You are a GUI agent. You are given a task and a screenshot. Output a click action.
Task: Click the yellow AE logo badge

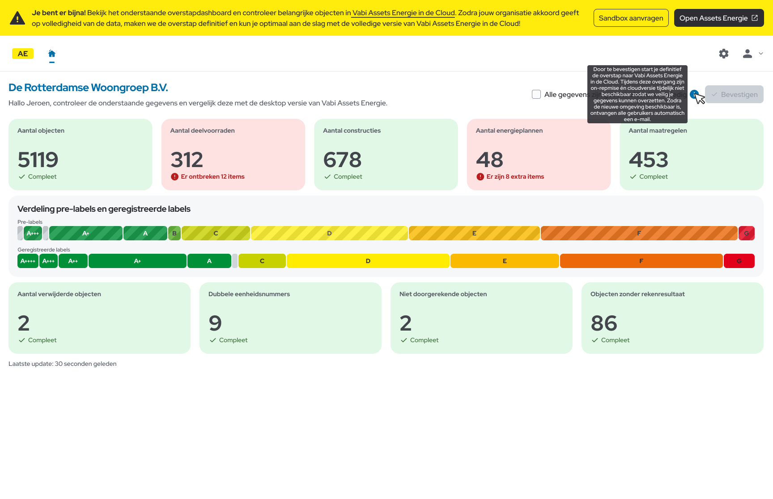pyautogui.click(x=23, y=54)
